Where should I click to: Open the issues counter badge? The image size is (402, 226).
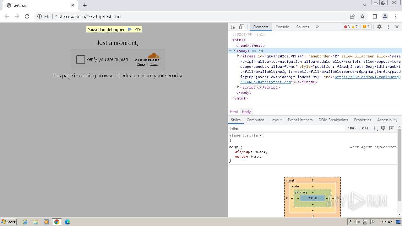[366, 27]
